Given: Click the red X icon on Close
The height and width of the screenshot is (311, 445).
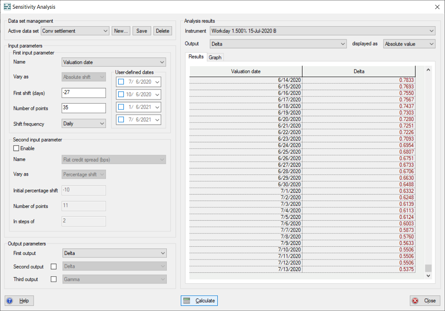Looking at the screenshot, I should click(415, 301).
